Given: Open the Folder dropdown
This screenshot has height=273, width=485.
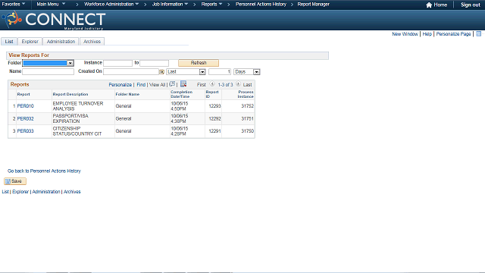Looking at the screenshot, I should [x=48, y=63].
